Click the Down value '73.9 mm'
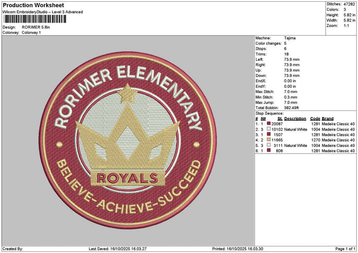Image resolution: width=358 pixels, height=253 pixels. click(x=292, y=76)
